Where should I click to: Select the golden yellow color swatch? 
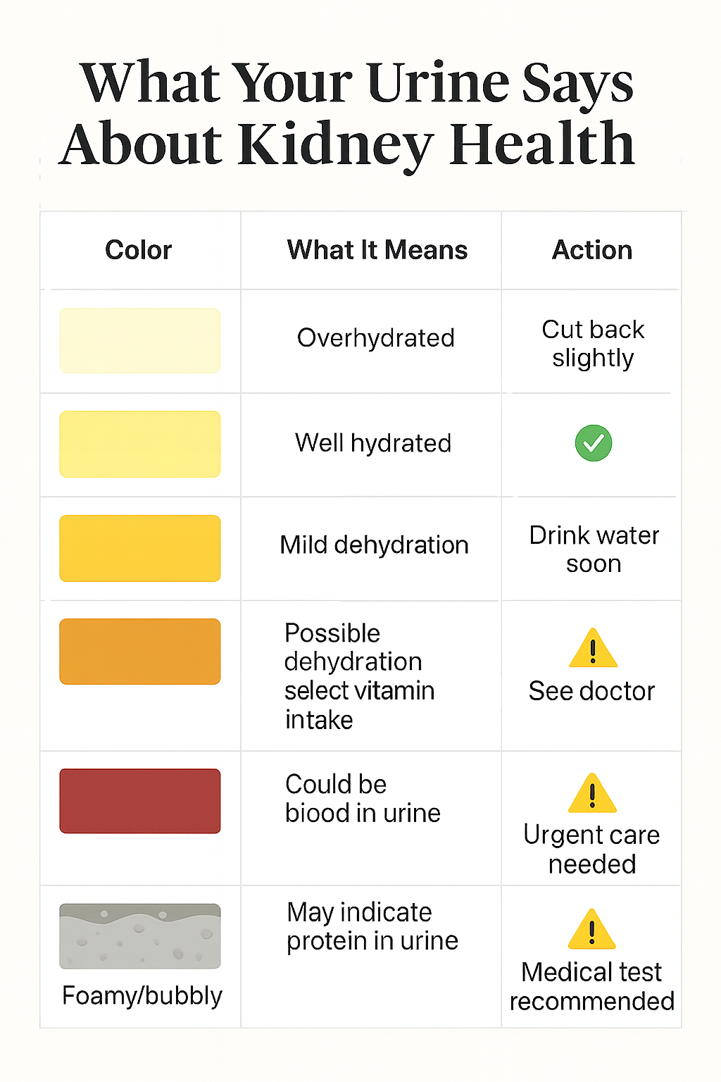point(140,548)
